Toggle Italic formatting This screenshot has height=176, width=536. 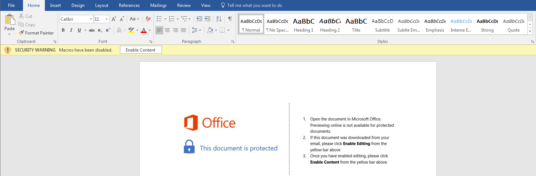pos(71,30)
